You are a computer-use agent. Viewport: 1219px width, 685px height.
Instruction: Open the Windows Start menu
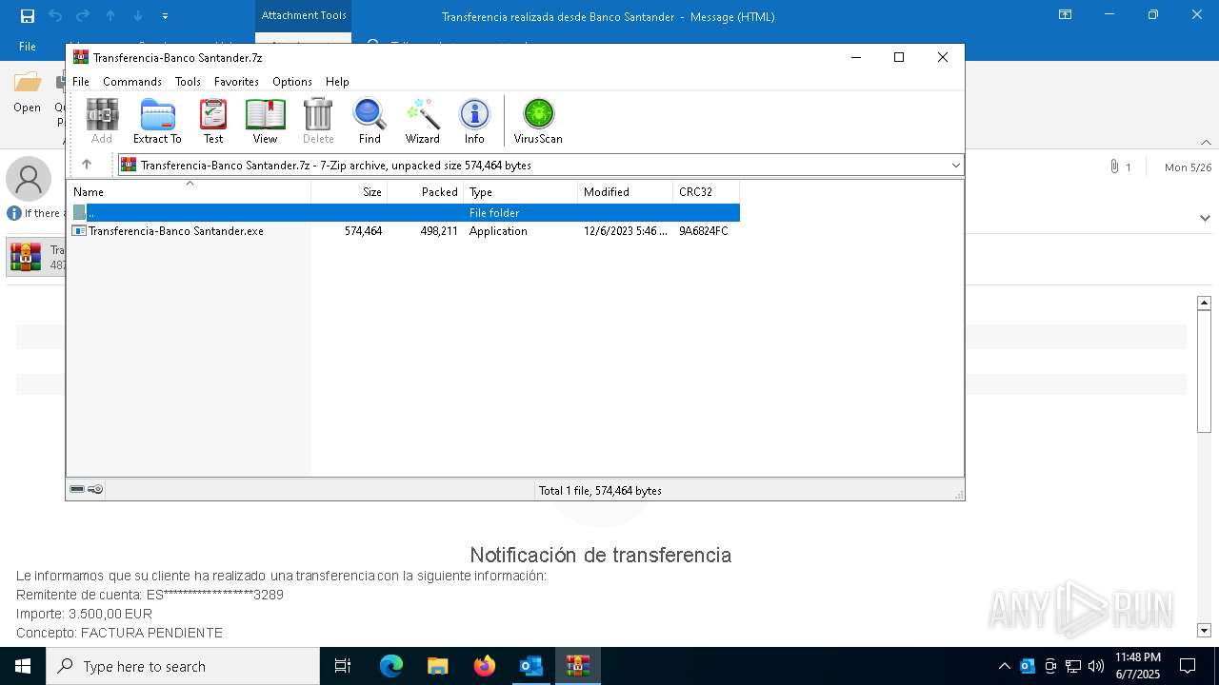[x=23, y=666]
